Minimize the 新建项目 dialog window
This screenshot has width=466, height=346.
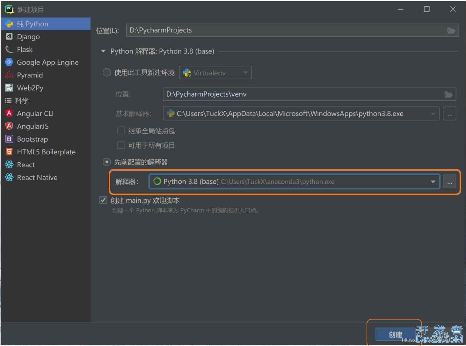401,9
